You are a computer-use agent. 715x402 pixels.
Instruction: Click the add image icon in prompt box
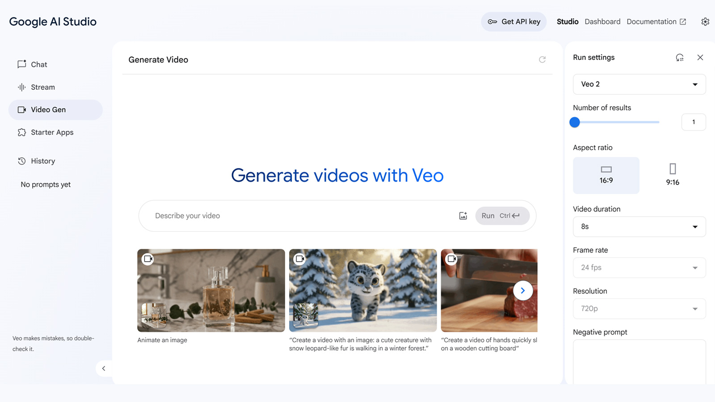(463, 216)
